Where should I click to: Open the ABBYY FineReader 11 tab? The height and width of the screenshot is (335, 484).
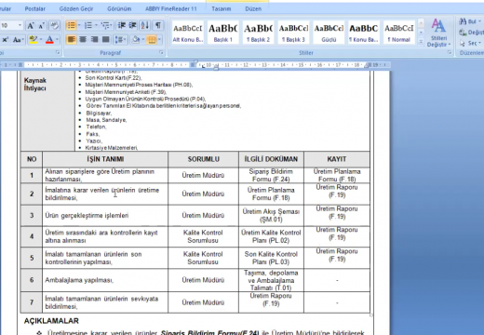click(x=171, y=9)
